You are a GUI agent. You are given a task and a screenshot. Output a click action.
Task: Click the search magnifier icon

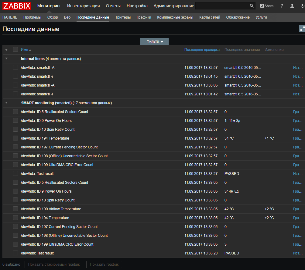click(252, 6)
